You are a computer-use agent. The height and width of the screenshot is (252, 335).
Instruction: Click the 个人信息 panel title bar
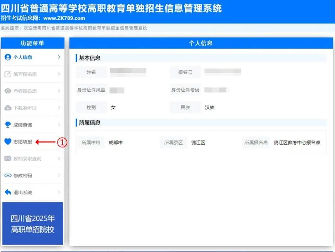click(x=202, y=43)
